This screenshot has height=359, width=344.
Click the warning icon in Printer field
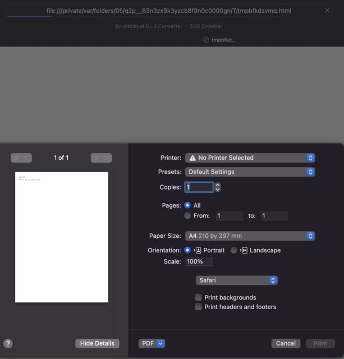pos(192,158)
